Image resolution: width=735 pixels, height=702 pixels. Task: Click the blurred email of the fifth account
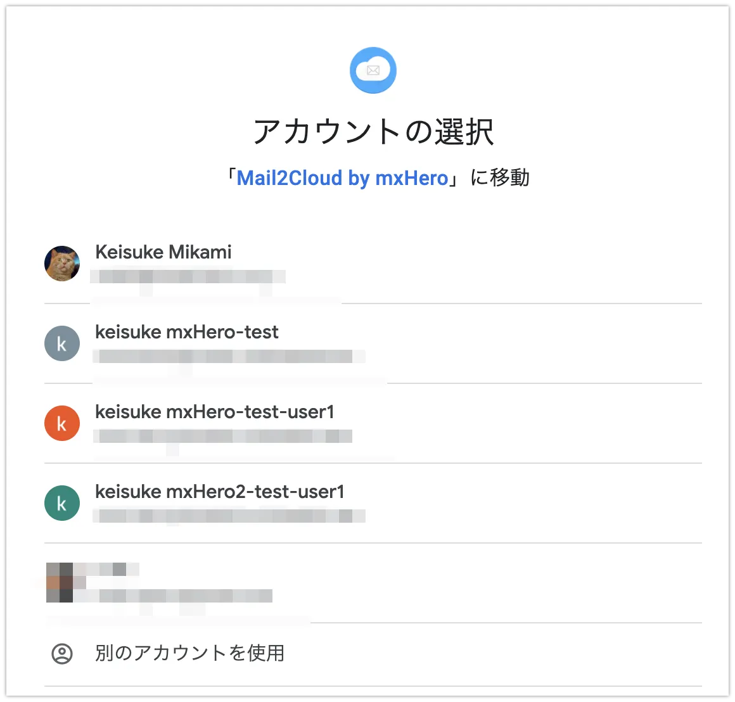pos(184,596)
